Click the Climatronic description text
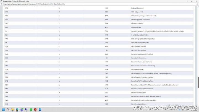 click(x=144, y=16)
